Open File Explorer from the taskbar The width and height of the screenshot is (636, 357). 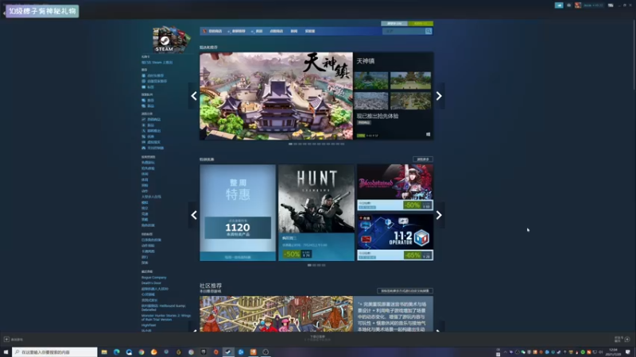coord(104,352)
